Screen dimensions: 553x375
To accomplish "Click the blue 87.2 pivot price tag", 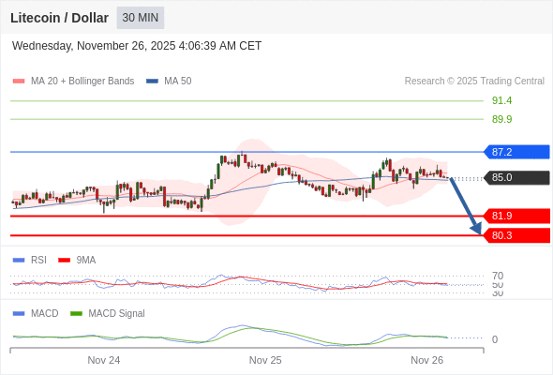I will click(x=516, y=152).
